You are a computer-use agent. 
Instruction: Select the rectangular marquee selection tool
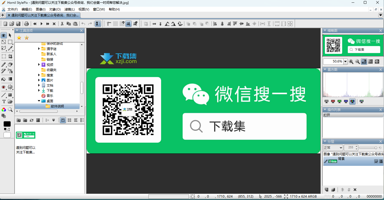tap(10, 42)
